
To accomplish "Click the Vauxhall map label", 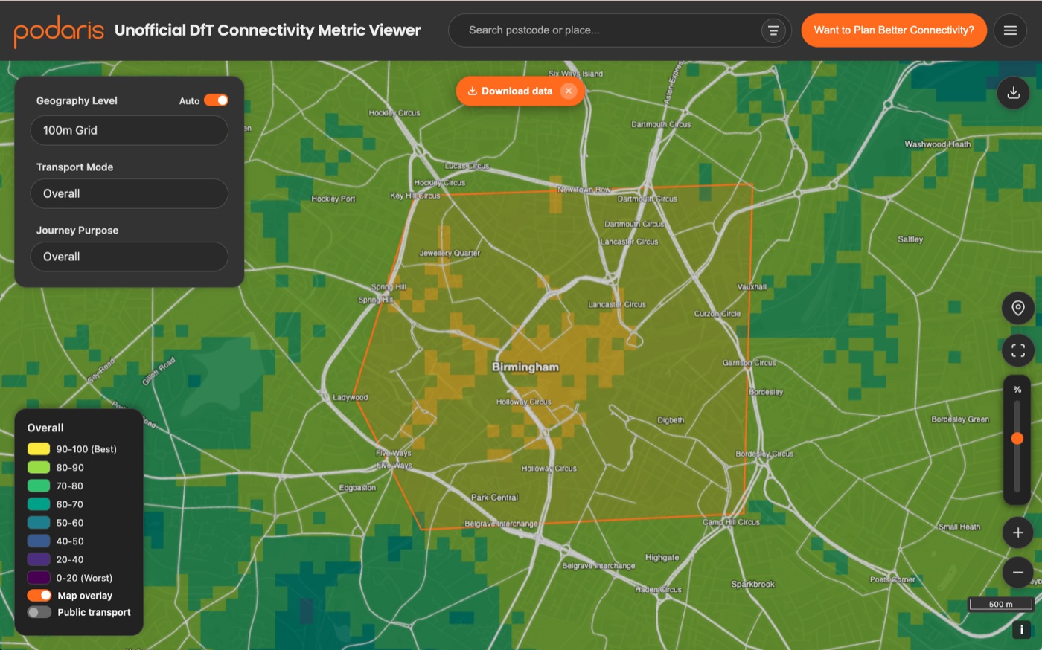I will tap(752, 286).
